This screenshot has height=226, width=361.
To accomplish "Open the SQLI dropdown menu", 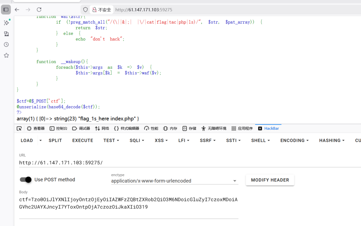I will click(x=137, y=140).
